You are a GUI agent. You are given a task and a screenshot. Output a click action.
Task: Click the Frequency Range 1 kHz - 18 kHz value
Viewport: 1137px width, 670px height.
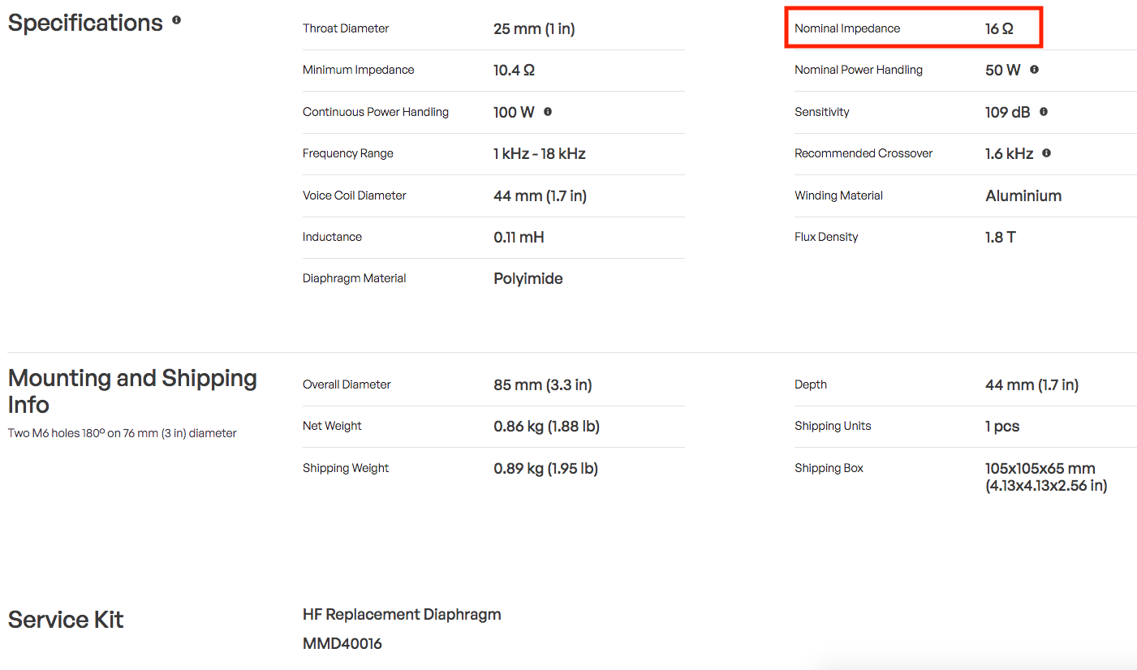click(x=540, y=153)
